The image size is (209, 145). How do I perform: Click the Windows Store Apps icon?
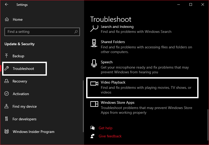pos(94,104)
